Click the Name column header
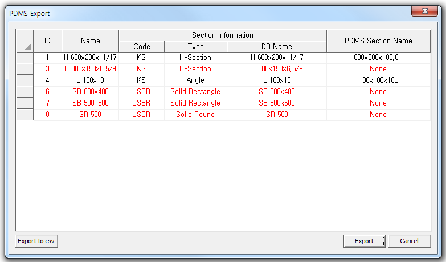This screenshot has width=446, height=262. (90, 41)
